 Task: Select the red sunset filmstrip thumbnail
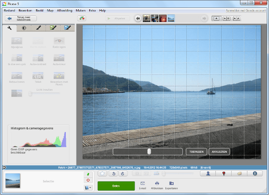pyautogui.click(x=163, y=18)
